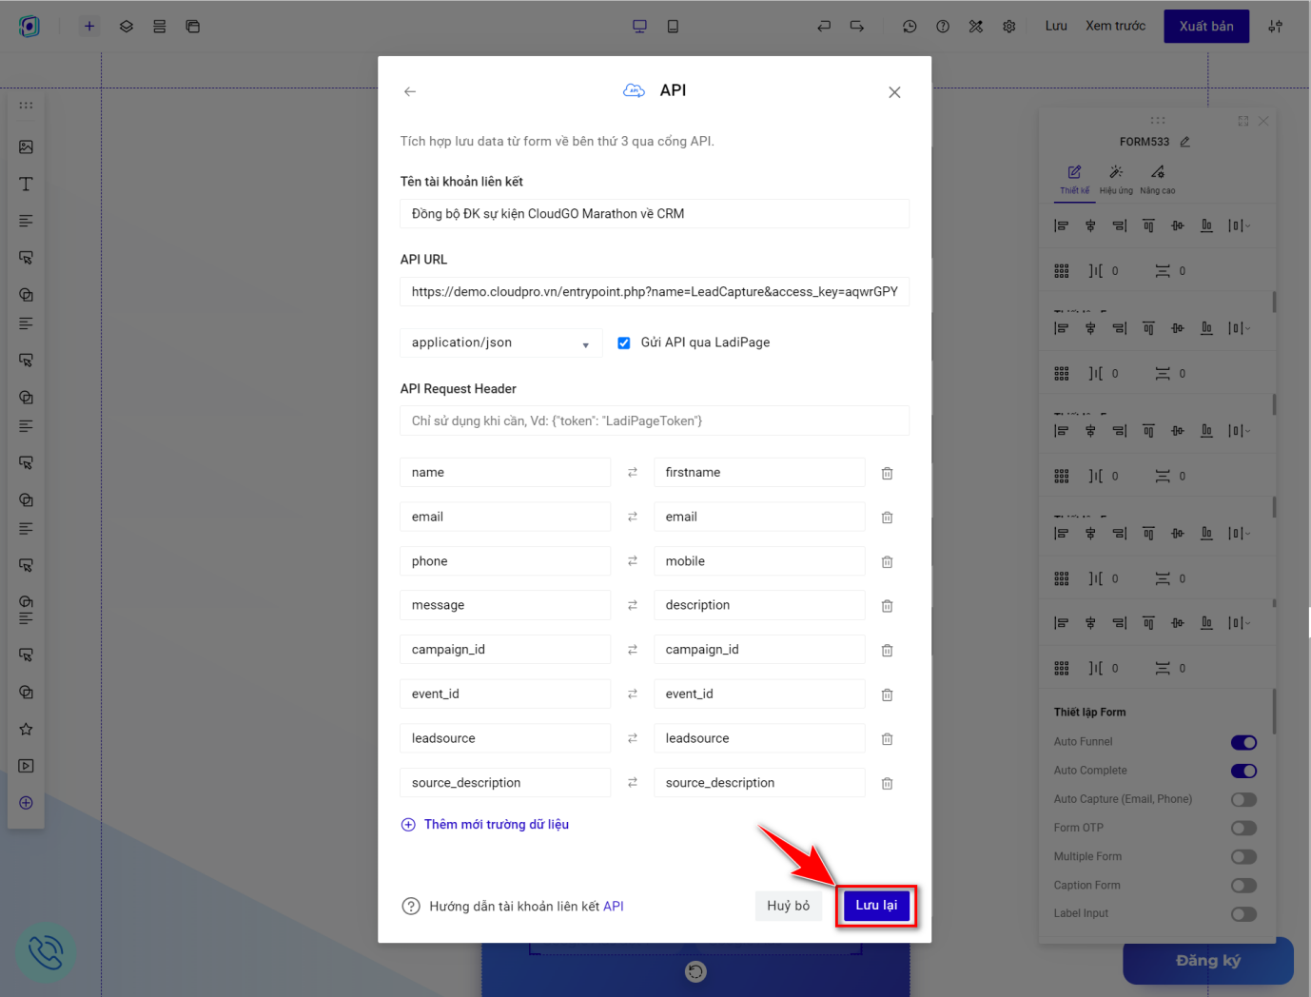Viewport: 1311px width, 997px height.
Task: Delete the firstname field mapping row
Action: 887,473
